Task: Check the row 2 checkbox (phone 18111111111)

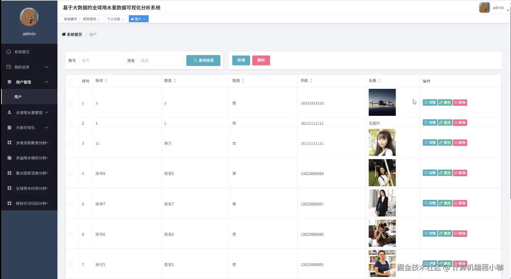Action: (70, 124)
